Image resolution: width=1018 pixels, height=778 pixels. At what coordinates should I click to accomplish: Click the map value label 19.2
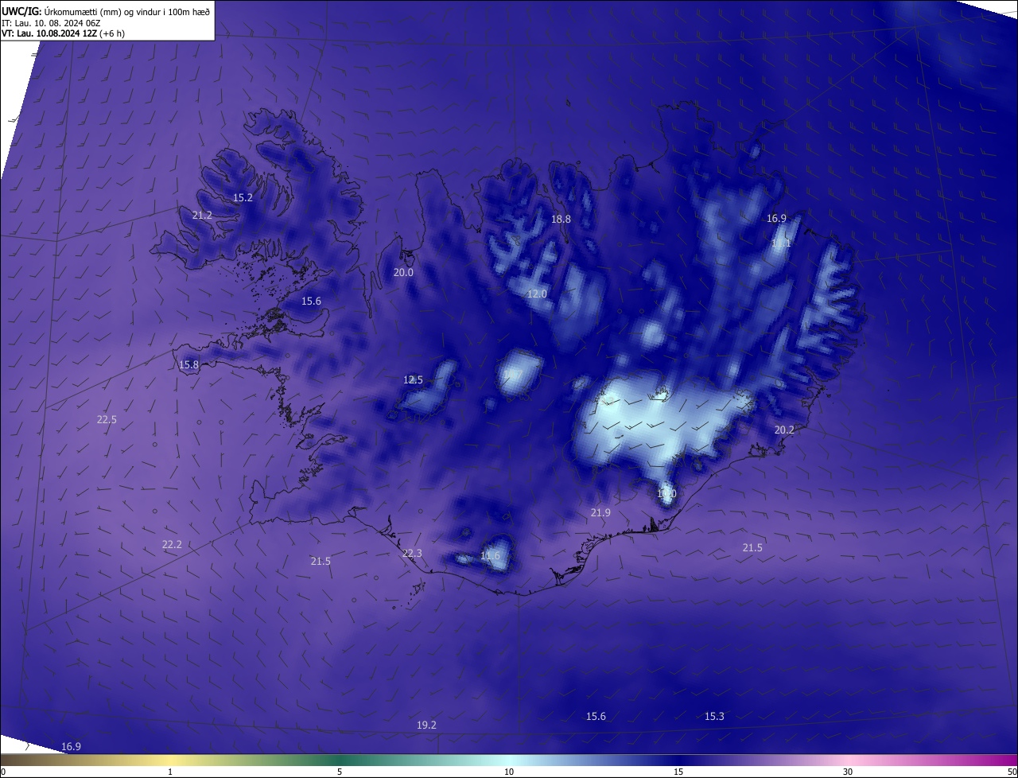pyautogui.click(x=426, y=725)
